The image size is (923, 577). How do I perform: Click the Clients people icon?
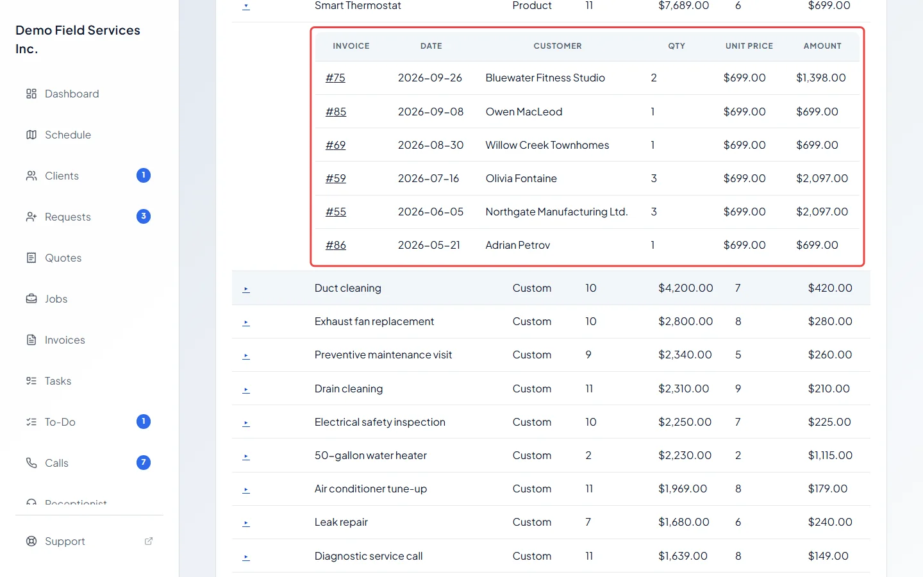[31, 176]
